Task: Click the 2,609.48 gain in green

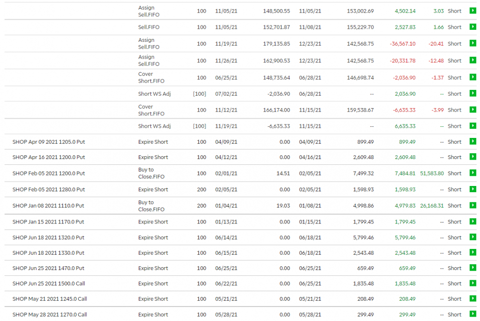Action: [x=405, y=157]
